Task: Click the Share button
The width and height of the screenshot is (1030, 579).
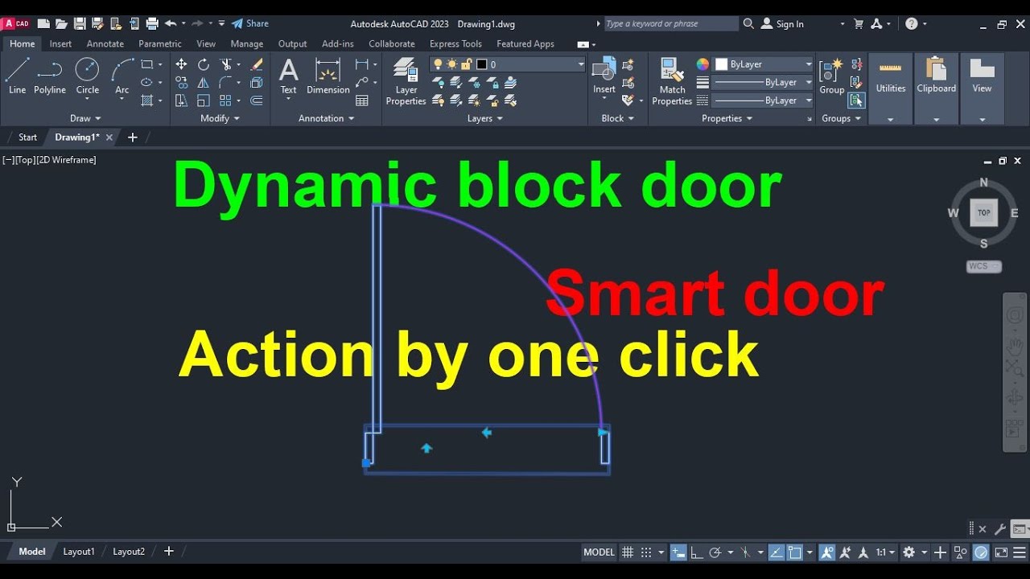Action: pyautogui.click(x=250, y=24)
